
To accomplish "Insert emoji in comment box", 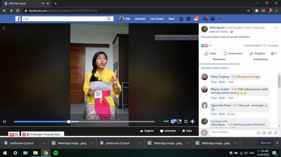I will click(258, 133).
